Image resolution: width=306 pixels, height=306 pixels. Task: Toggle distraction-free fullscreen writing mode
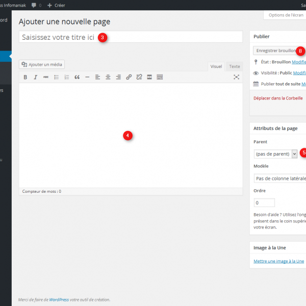click(x=236, y=77)
